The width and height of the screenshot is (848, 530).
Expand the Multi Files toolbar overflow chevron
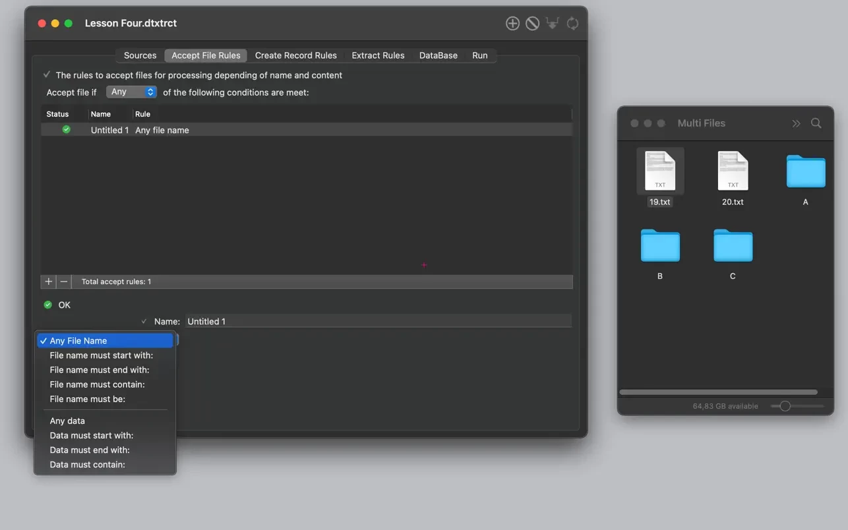pos(796,123)
